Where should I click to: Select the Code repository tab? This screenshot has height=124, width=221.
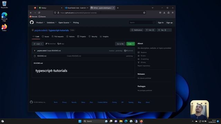(x=36, y=37)
